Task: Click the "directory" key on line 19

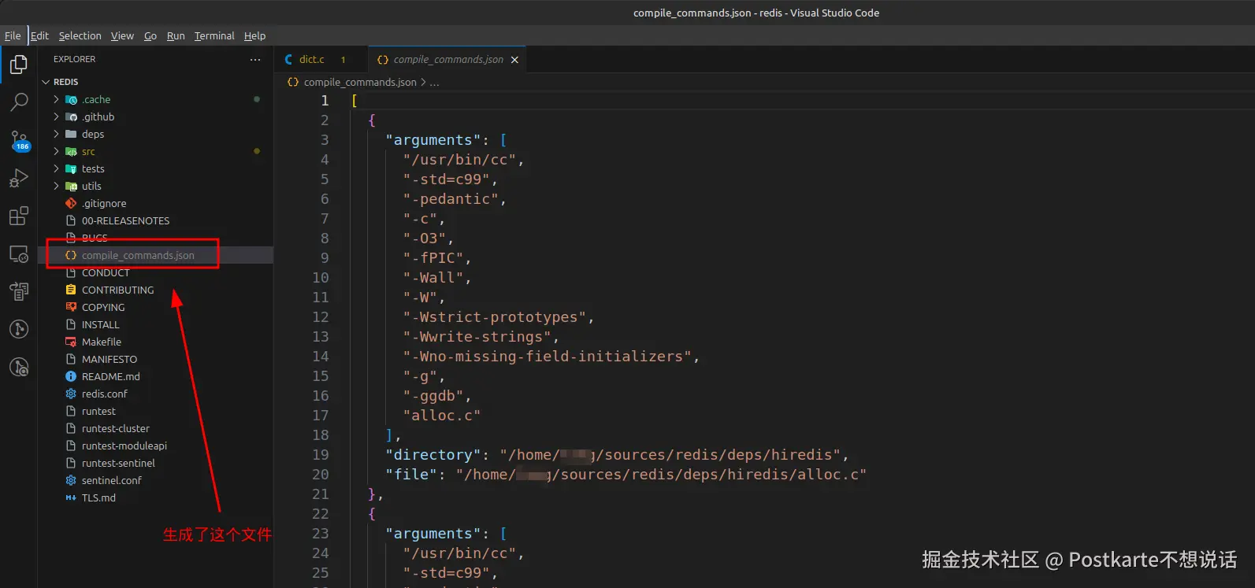Action: tap(433, 455)
